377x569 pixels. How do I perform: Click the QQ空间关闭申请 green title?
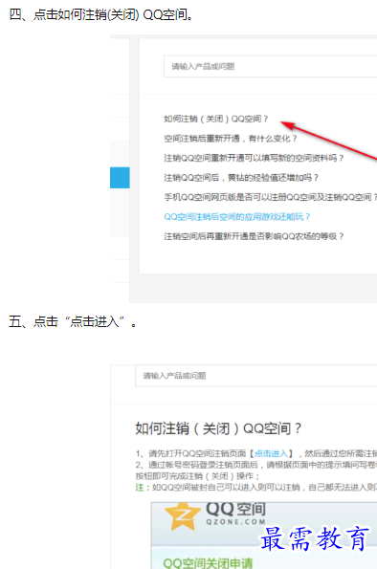208,563
